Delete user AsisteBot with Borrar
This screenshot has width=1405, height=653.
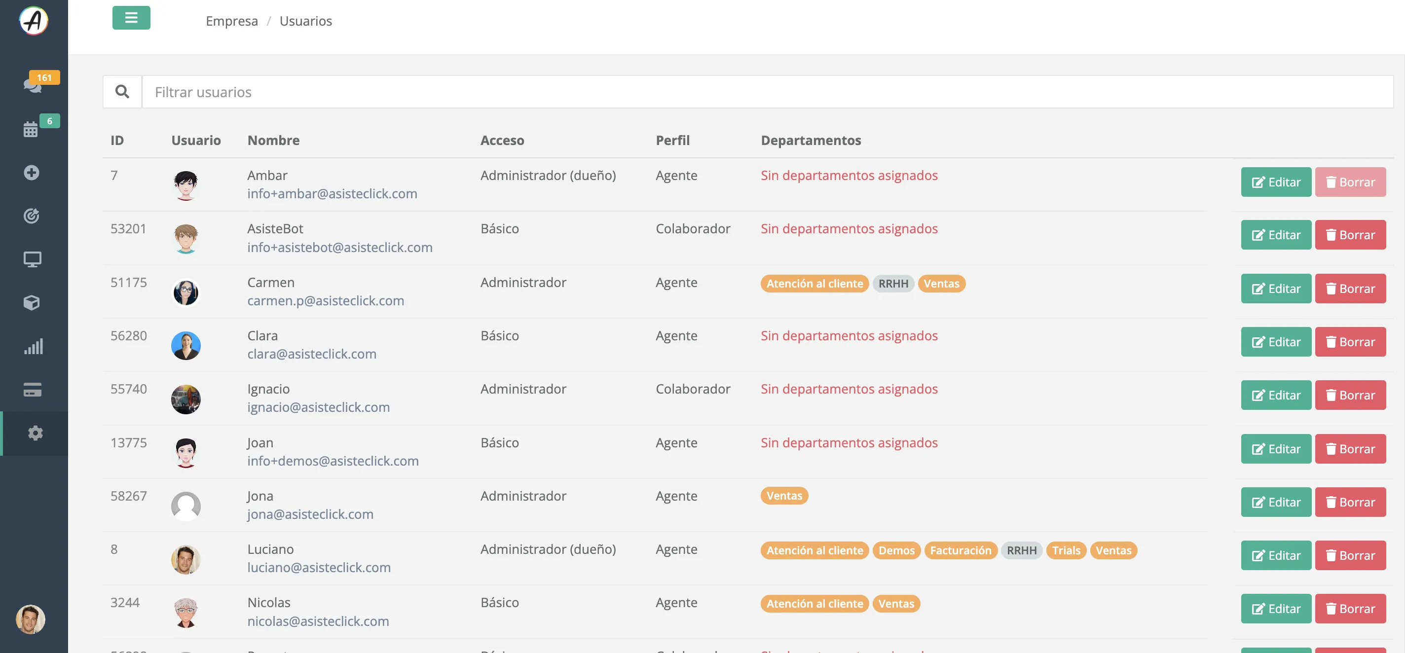click(1350, 235)
